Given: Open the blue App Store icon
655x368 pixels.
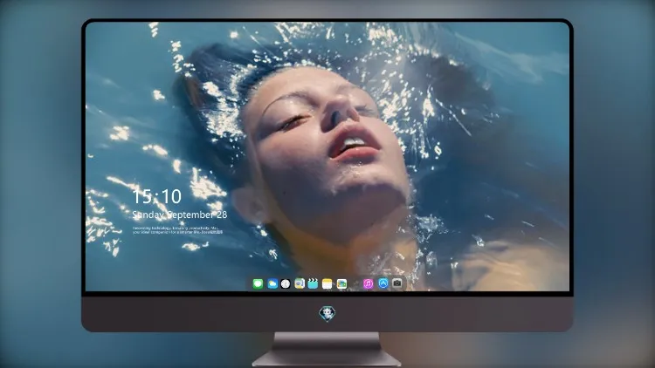Looking at the screenshot, I should (383, 283).
